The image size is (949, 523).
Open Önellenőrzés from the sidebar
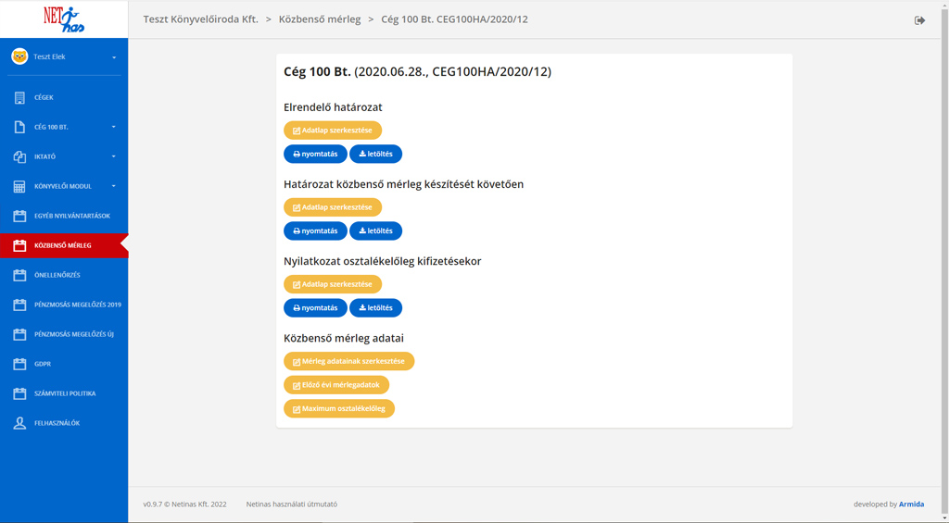tap(57, 275)
